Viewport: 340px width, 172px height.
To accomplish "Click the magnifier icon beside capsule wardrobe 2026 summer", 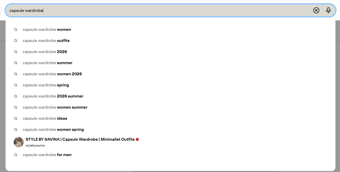I will (x=16, y=96).
